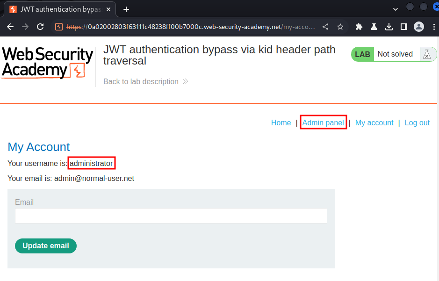Share this page via share icon
439x281 pixels.
325,27
